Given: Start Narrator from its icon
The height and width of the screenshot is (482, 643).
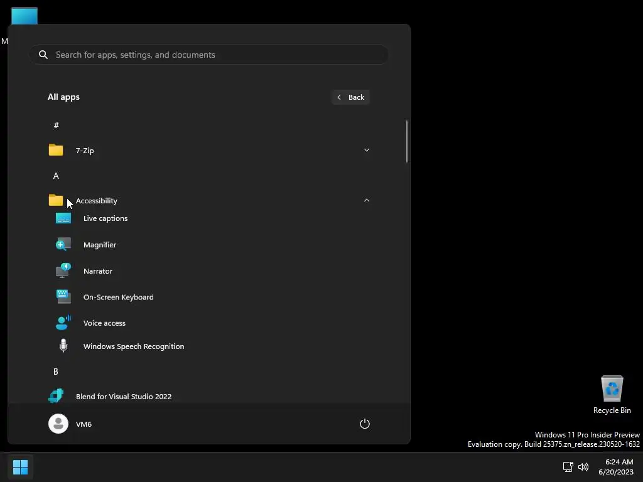Looking at the screenshot, I should [63, 271].
